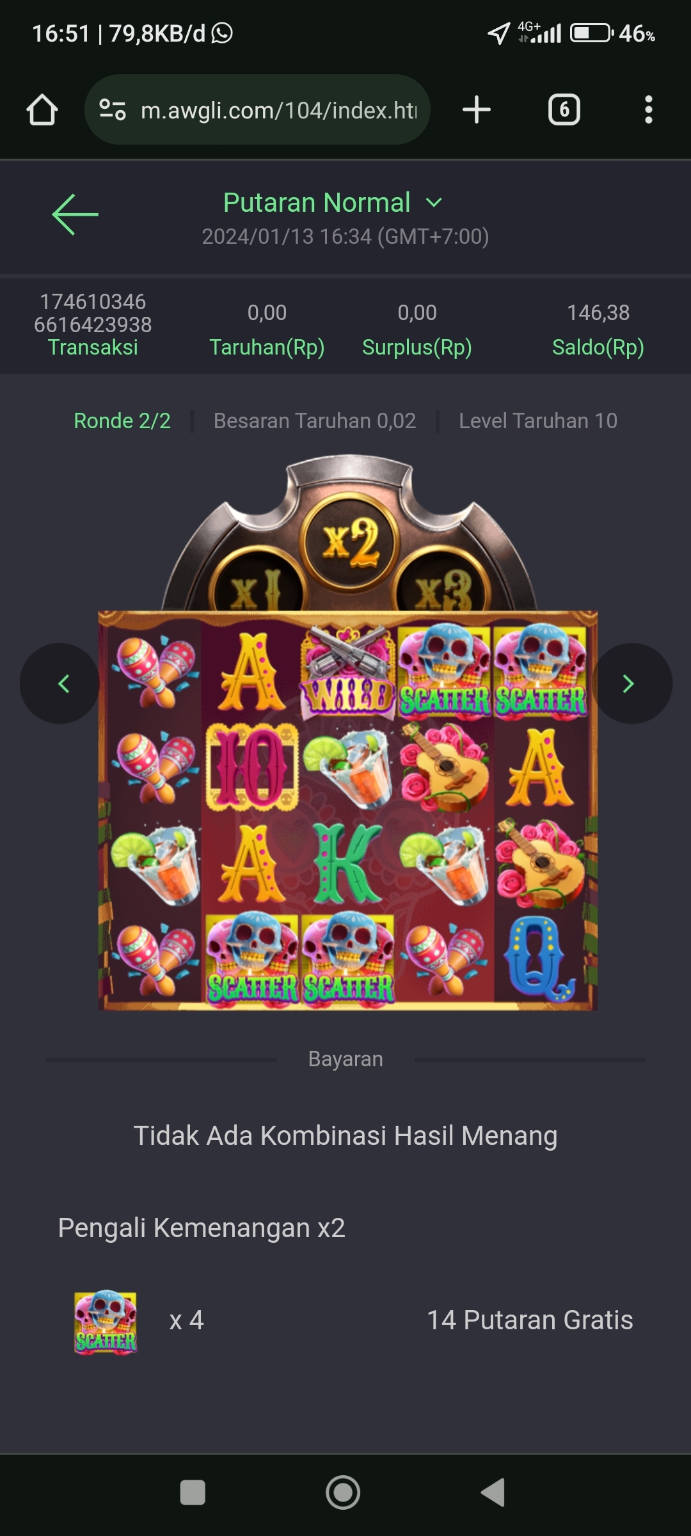Click the m.awgli.com URL field
691x1536 pixels.
pos(257,109)
